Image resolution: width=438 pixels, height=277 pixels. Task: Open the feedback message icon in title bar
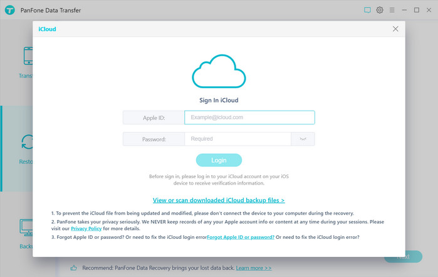(367, 10)
